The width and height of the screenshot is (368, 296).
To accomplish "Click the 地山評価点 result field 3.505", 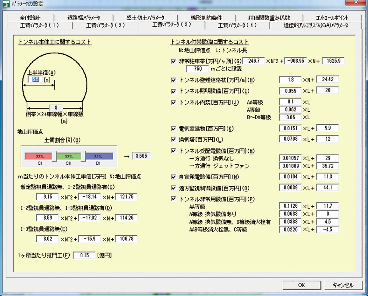I will [x=141, y=156].
